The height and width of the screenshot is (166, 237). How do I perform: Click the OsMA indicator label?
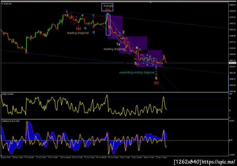click(x=10, y=121)
